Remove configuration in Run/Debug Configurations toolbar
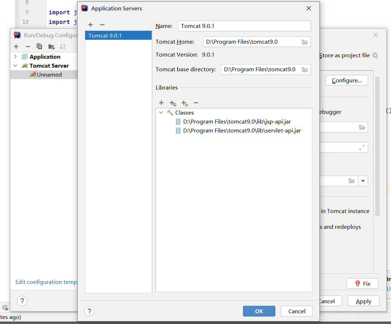The image size is (391, 324). point(28,47)
